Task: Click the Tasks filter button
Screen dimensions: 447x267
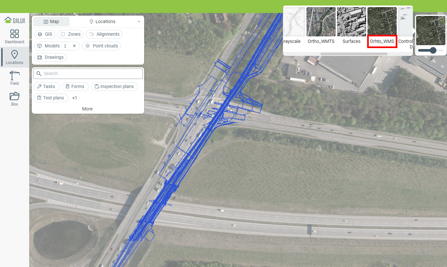Action: coord(46,86)
